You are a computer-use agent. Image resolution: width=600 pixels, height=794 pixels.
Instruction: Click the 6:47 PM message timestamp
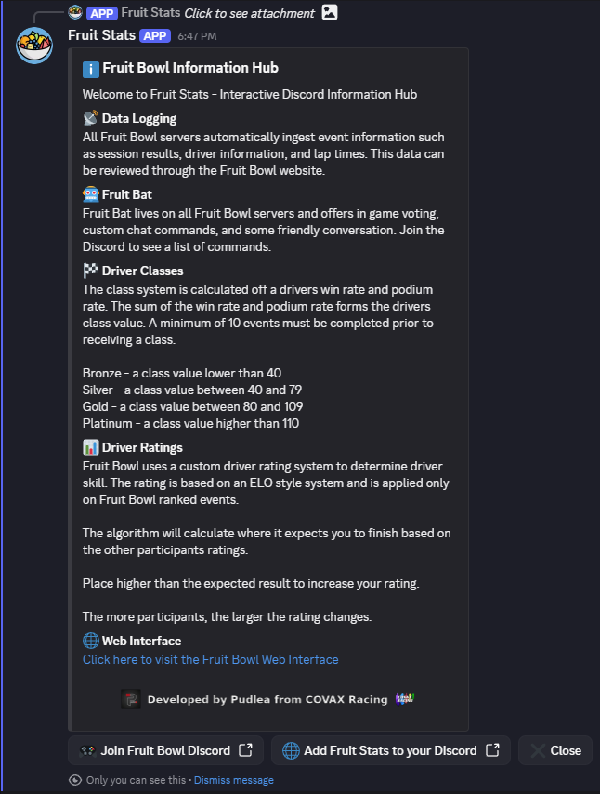197,36
